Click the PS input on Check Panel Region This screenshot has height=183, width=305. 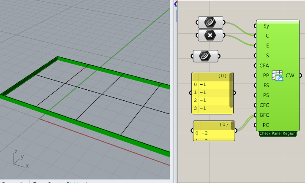pyautogui.click(x=266, y=95)
